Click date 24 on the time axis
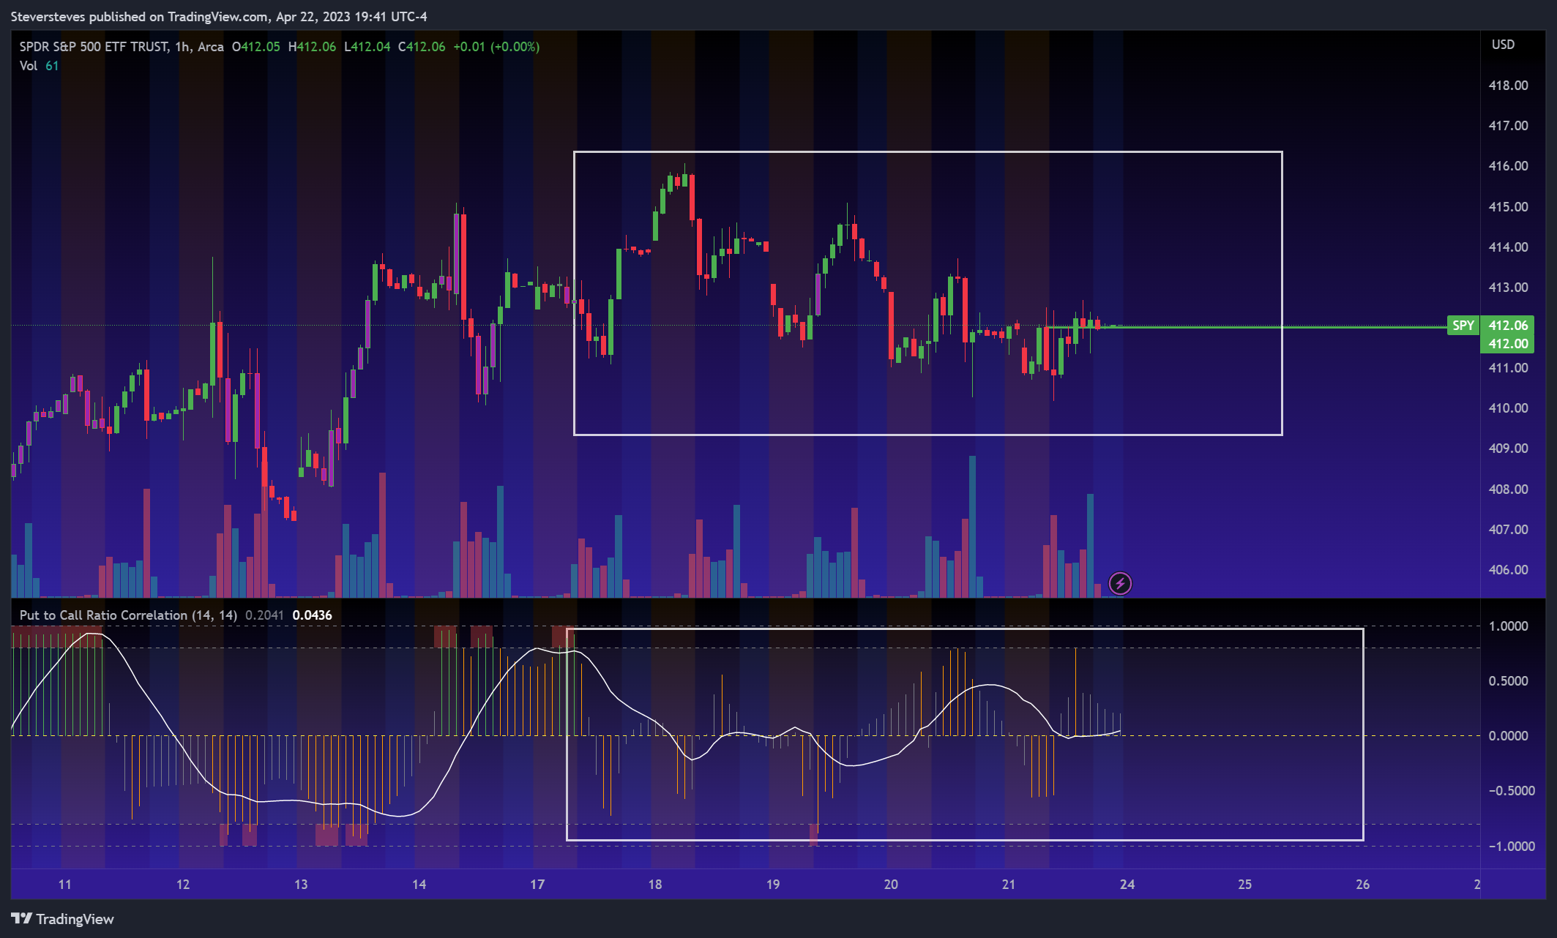 coord(1127,885)
